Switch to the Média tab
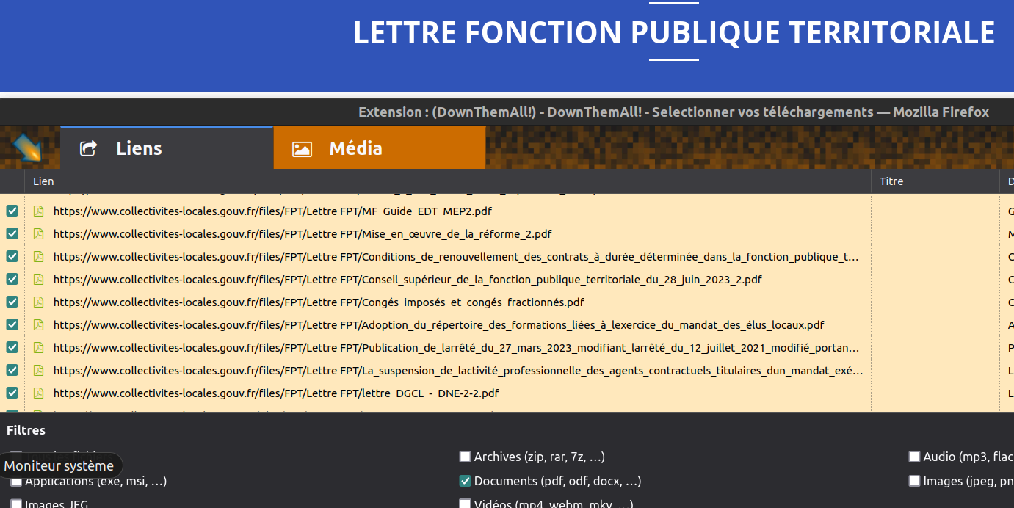Viewport: 1014px width, 508px height. [x=379, y=147]
